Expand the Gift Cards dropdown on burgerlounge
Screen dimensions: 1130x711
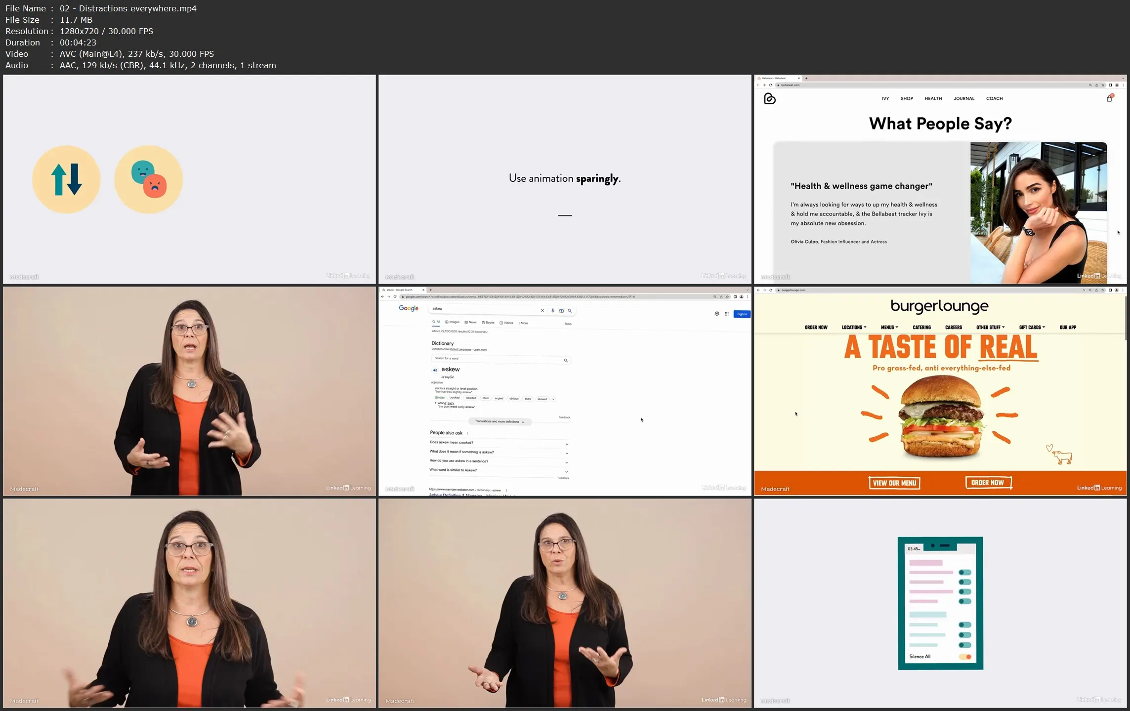[x=1032, y=327]
